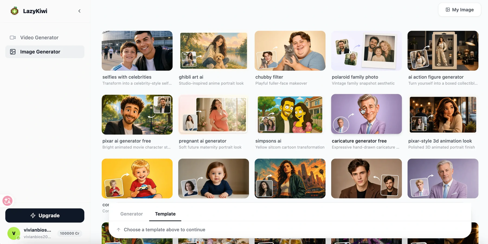Select Image Generator in the sidebar
The image size is (488, 244).
point(45,52)
